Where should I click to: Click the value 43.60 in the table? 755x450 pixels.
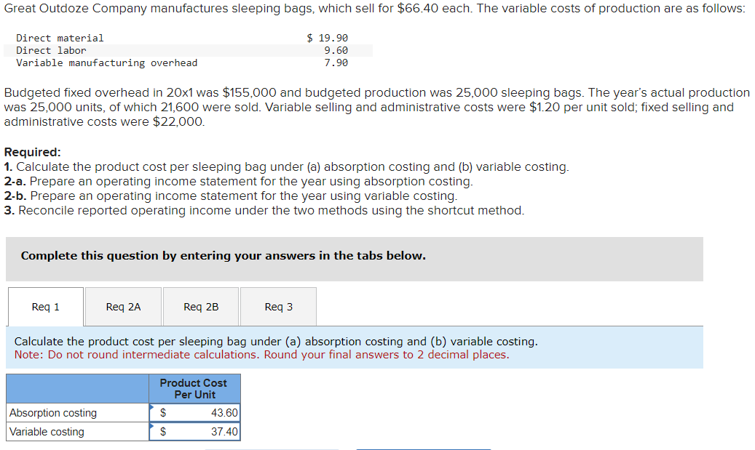coord(225,411)
